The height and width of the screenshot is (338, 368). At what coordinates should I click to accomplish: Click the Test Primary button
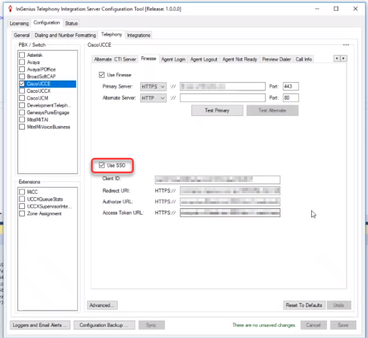(x=217, y=110)
